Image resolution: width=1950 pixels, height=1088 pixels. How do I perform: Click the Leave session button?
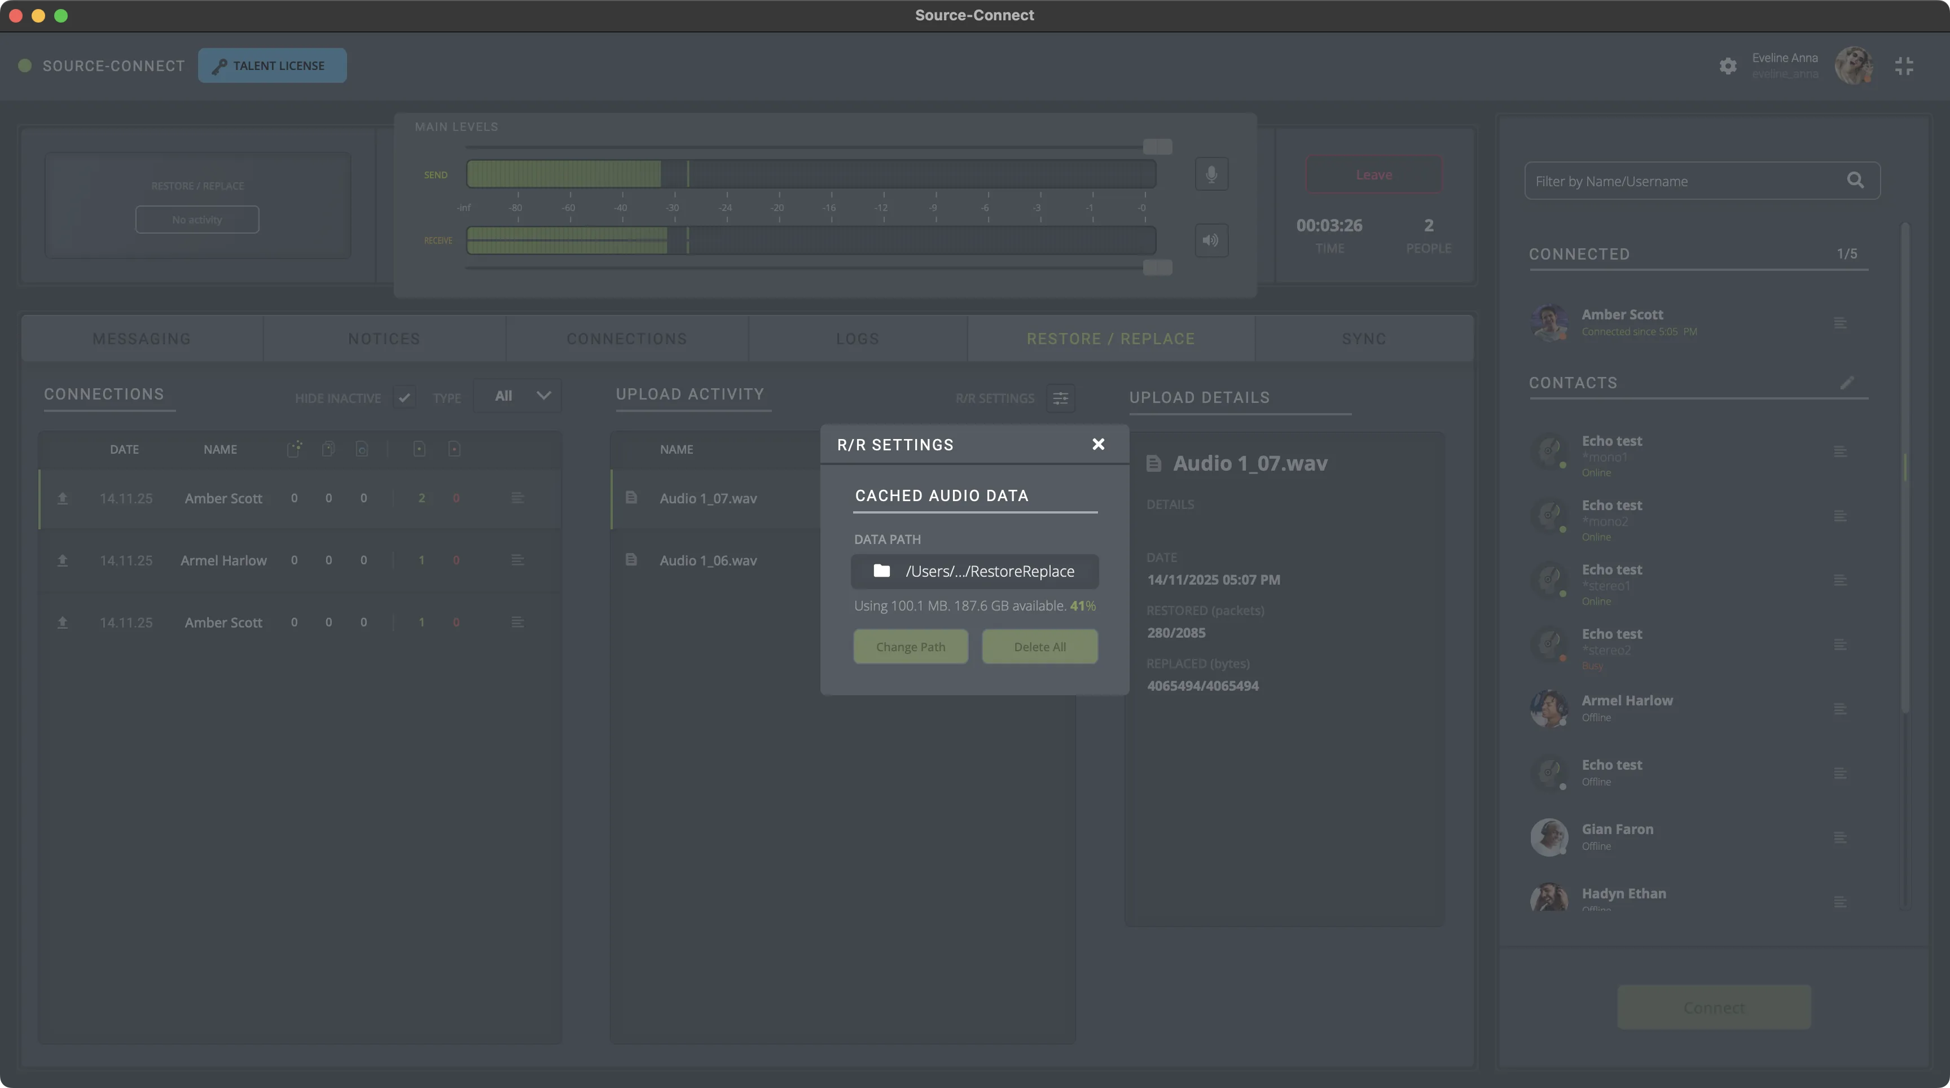coord(1374,174)
